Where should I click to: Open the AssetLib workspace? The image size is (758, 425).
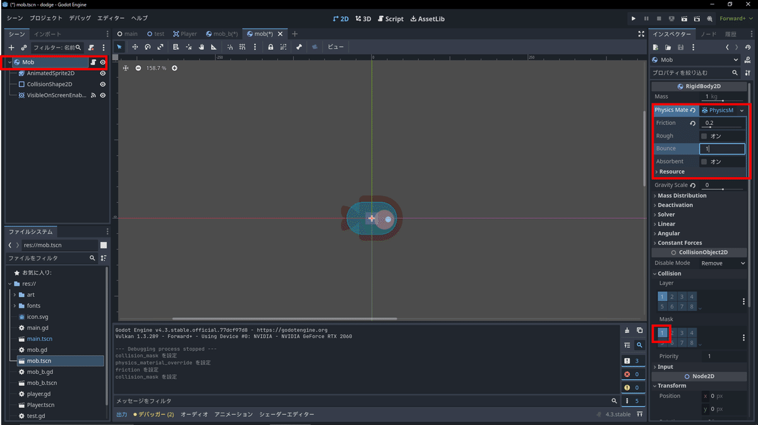coord(427,18)
